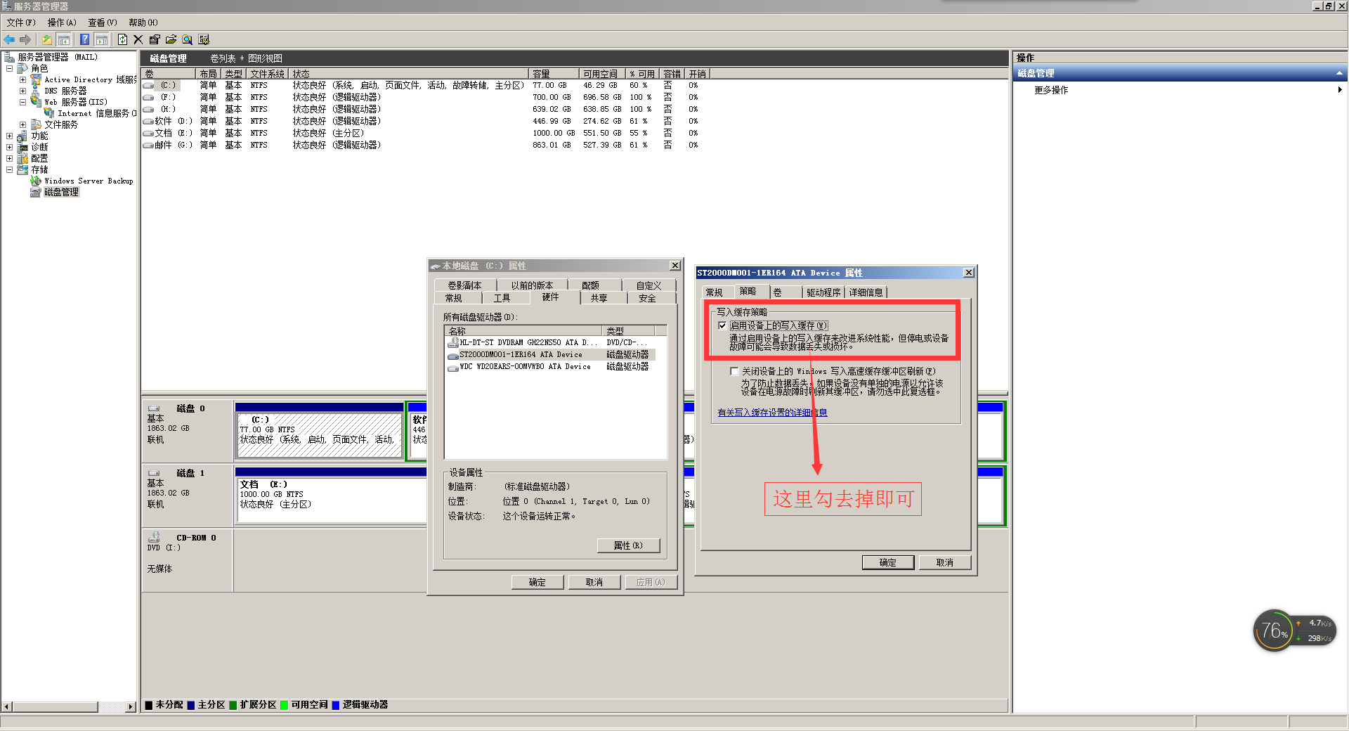Select Windows Server Backup in tree
The width and height of the screenshot is (1349, 731).
[x=88, y=181]
